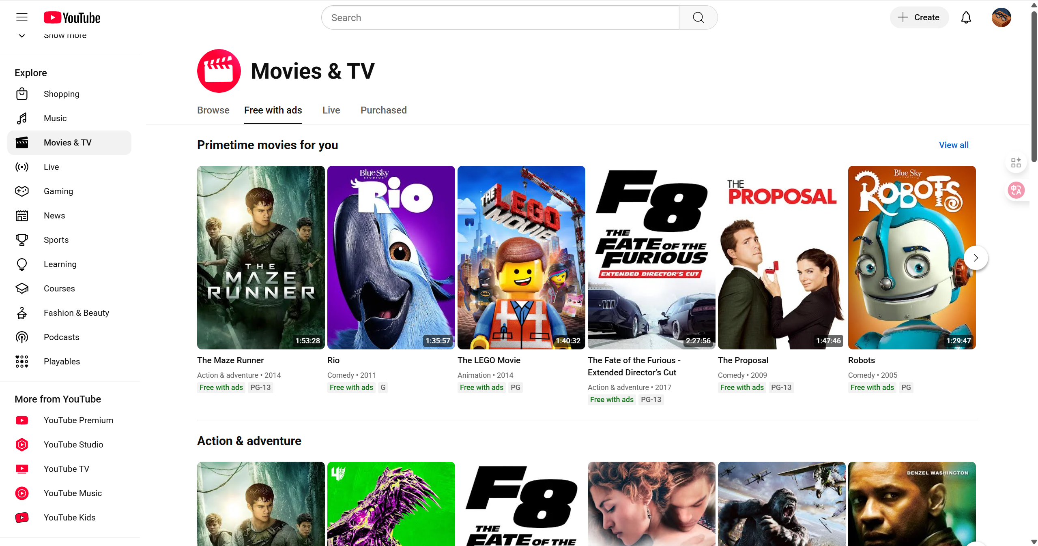Click the Fashion & Beauty icon
The image size is (1038, 546).
pyautogui.click(x=22, y=313)
